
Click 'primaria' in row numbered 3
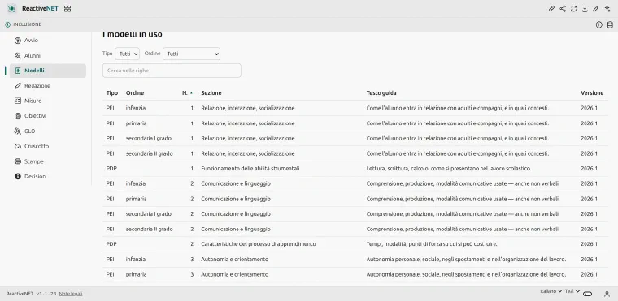(136, 274)
